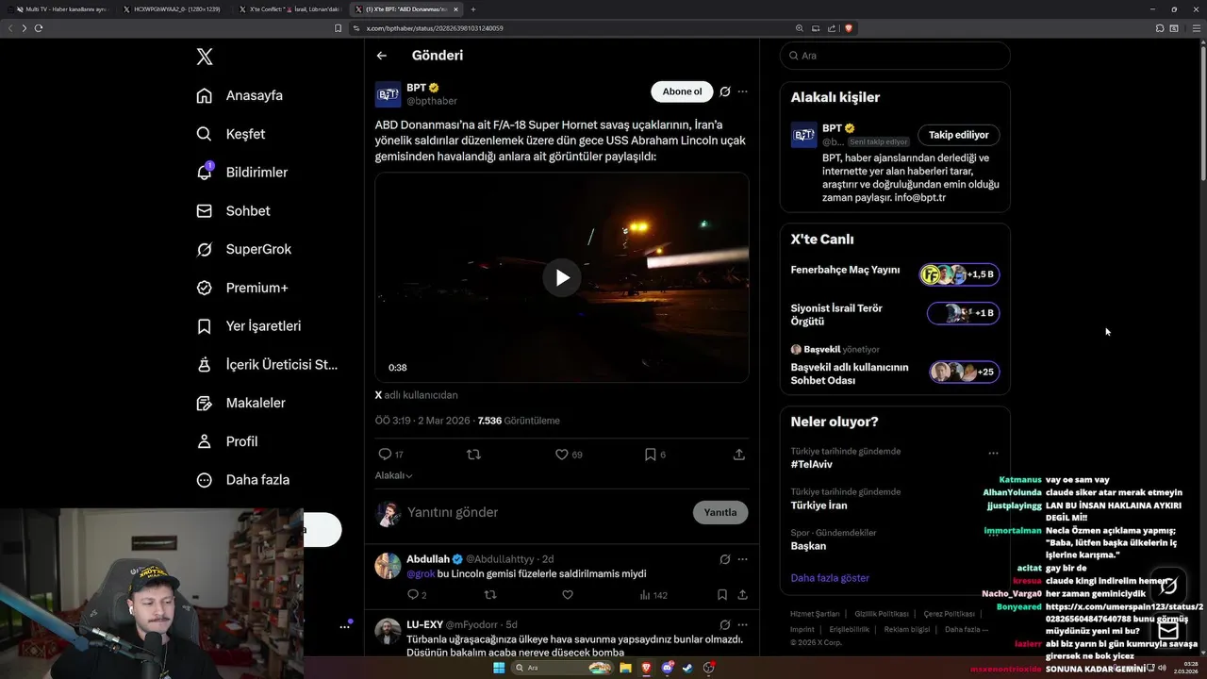Reload the page in browser toolbar
The height and width of the screenshot is (679, 1207).
[38, 28]
